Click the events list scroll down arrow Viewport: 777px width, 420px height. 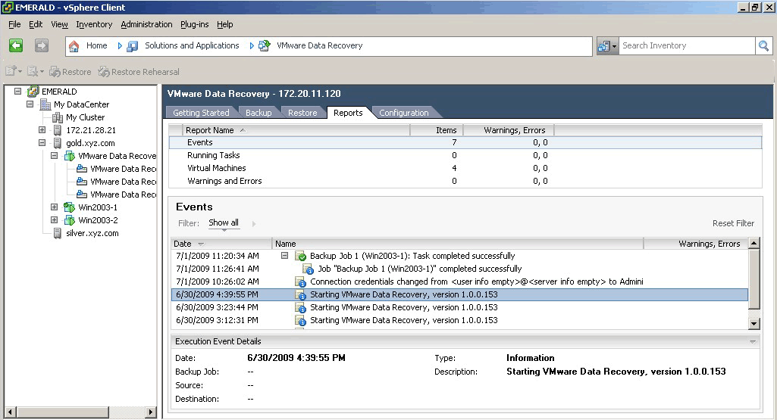(754, 323)
